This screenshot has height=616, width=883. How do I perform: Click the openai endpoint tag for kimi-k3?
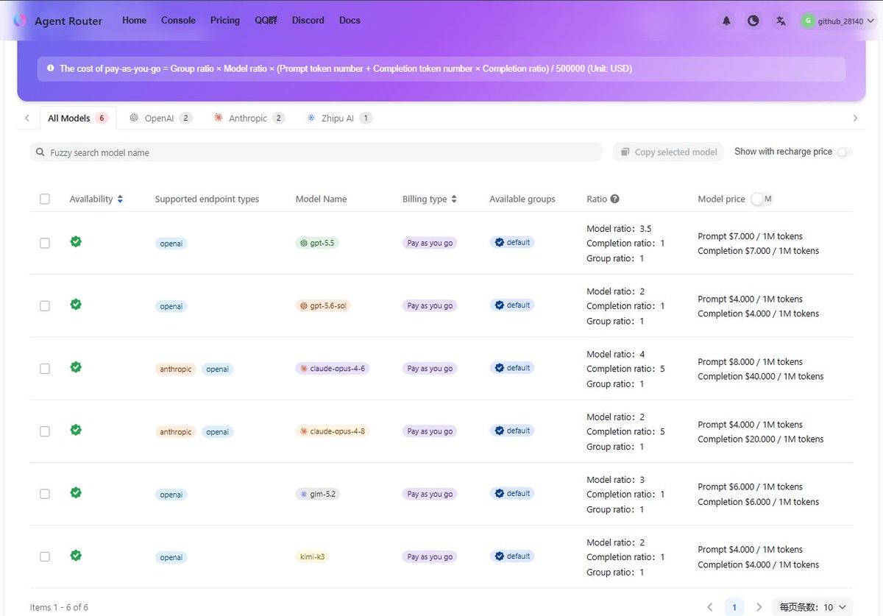tap(171, 557)
